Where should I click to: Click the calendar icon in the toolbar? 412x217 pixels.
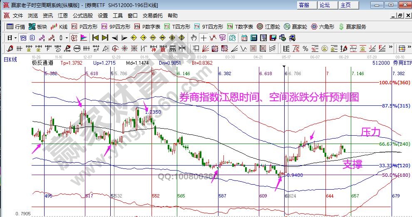coord(243,37)
